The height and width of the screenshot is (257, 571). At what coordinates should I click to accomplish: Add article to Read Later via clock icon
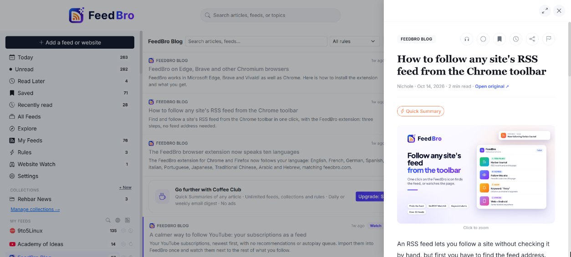516,39
